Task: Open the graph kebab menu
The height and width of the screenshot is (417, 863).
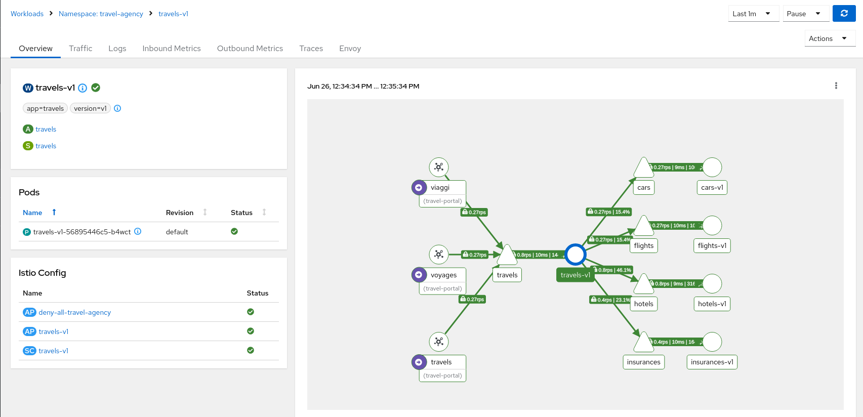Action: click(836, 86)
